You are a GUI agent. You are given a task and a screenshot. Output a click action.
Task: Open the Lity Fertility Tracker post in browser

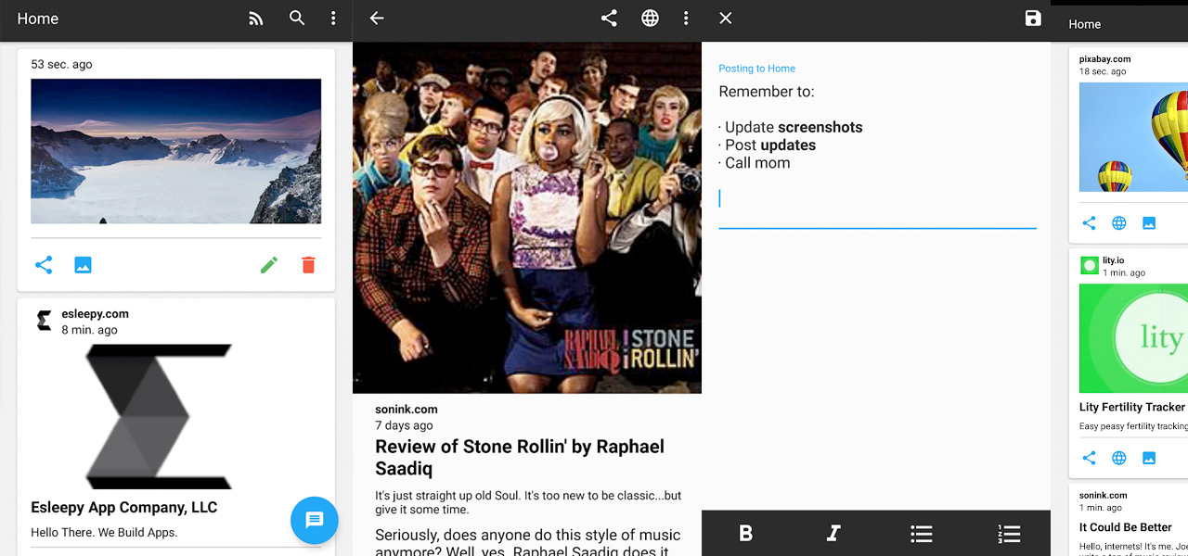coord(1119,458)
